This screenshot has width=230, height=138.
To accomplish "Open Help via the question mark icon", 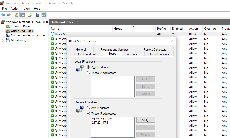I will (x=38, y=15).
